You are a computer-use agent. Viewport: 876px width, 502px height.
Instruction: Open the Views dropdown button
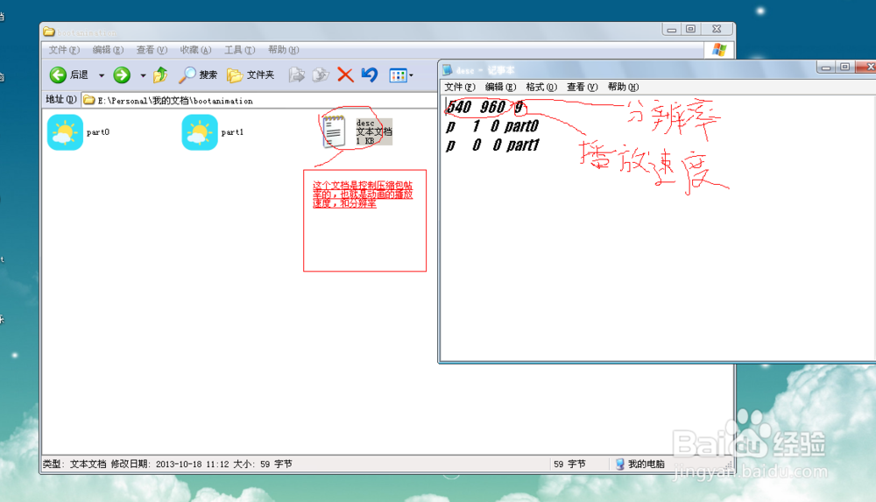tap(401, 75)
